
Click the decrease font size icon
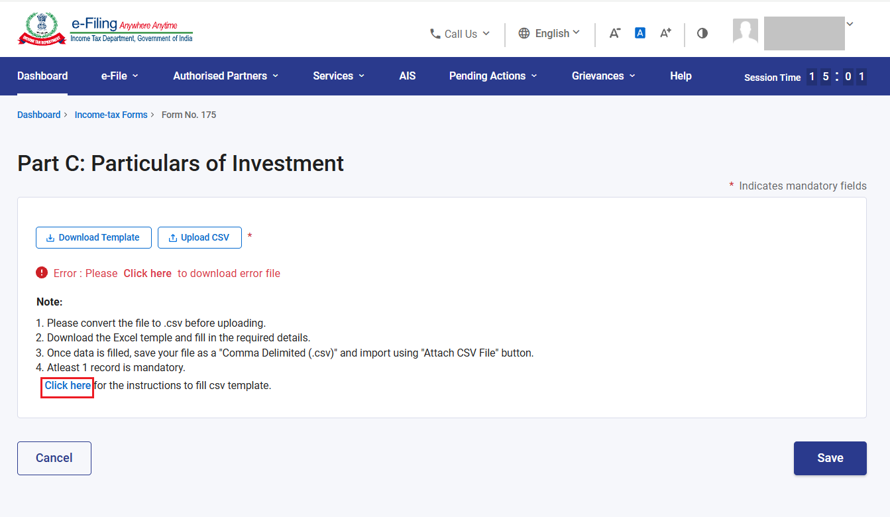[x=615, y=33]
